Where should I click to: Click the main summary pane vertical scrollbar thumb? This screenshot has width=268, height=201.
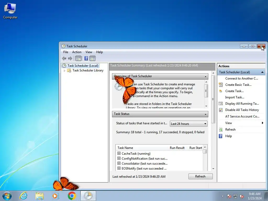click(x=213, y=99)
